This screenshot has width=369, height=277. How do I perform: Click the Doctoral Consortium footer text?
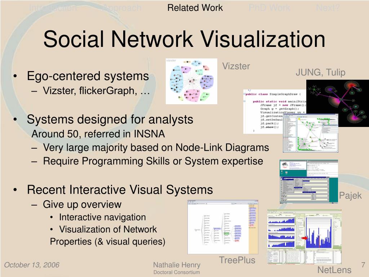click(x=177, y=272)
